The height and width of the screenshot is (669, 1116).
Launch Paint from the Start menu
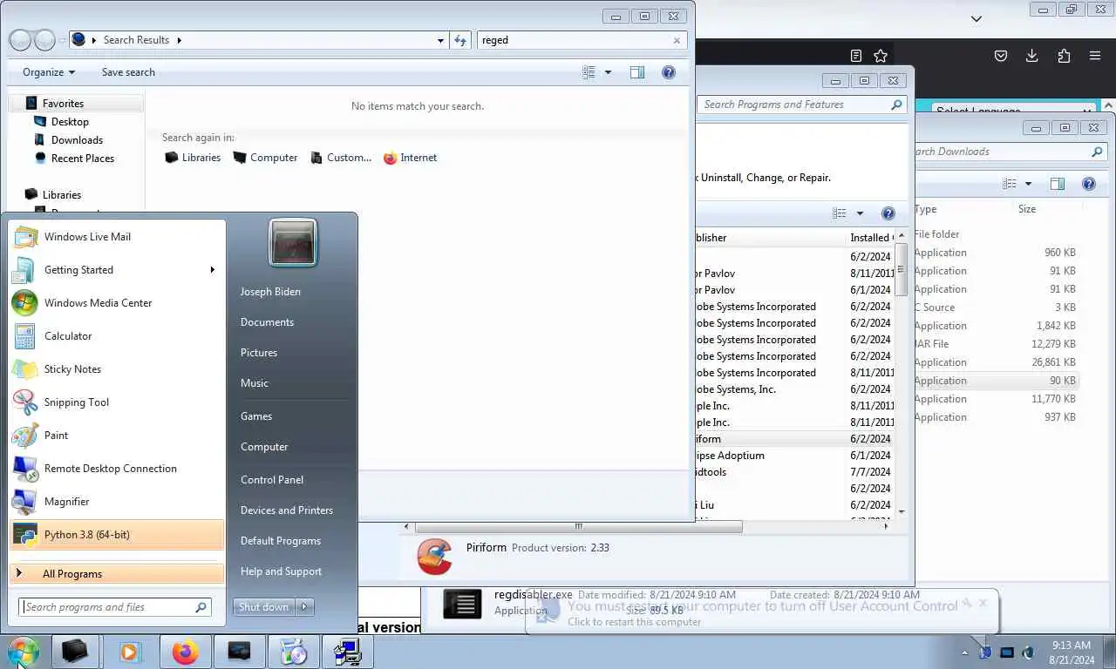click(x=117, y=436)
